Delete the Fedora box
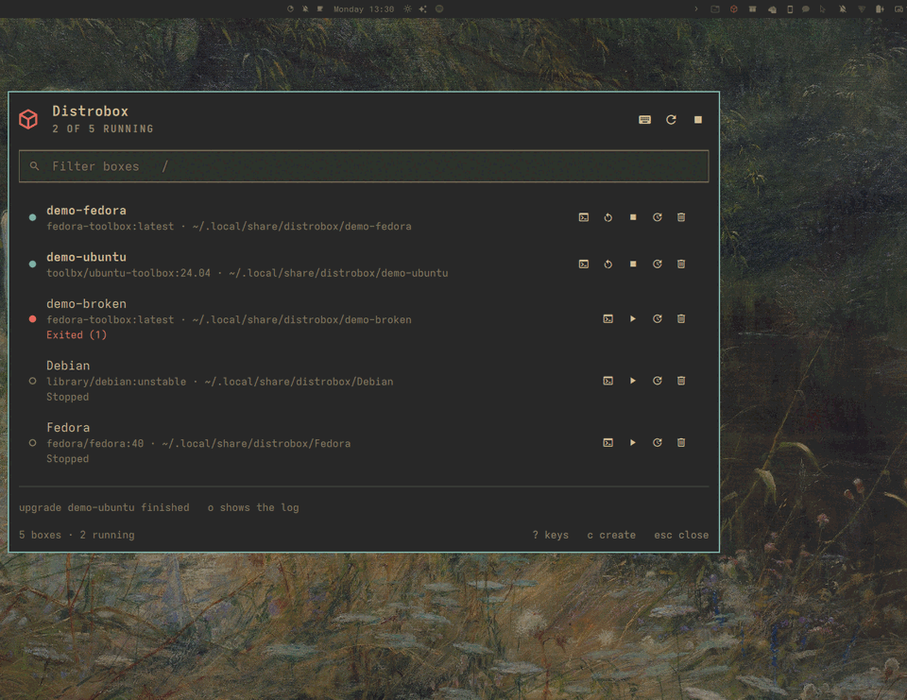Screen dimensions: 907x700 tap(681, 442)
